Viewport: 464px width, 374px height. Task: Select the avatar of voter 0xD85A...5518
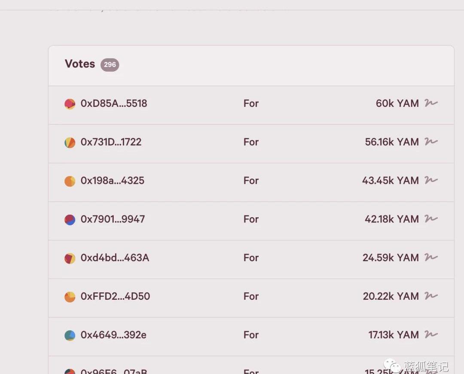click(70, 104)
